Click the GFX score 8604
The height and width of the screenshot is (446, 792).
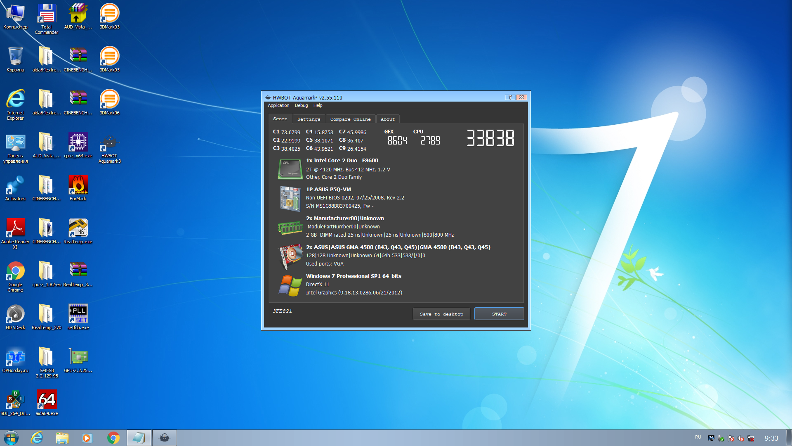(397, 141)
